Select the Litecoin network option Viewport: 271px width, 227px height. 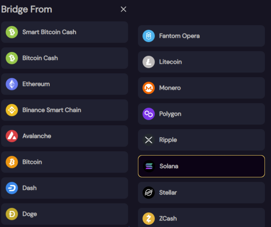click(201, 62)
